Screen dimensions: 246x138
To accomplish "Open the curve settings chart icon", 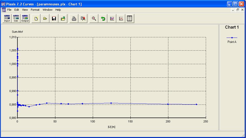I will pyautogui.click(x=112, y=18).
